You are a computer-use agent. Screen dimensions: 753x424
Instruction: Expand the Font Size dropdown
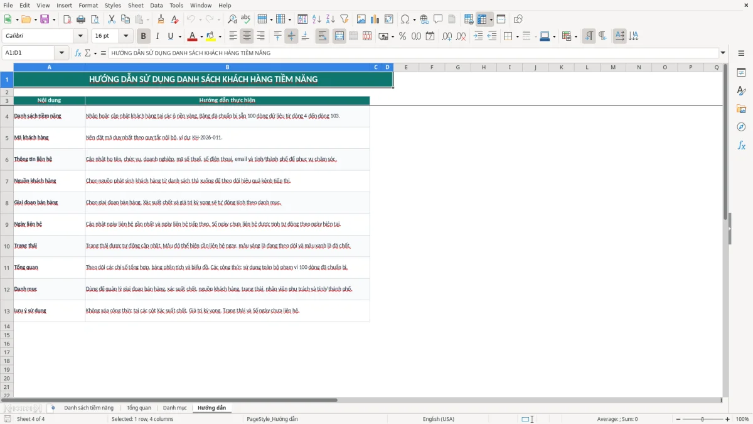[x=126, y=36]
